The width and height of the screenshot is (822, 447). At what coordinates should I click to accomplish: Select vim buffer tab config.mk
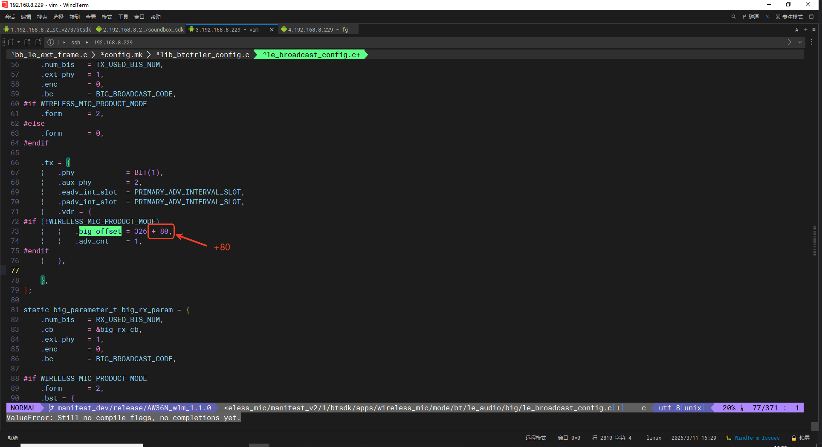click(x=122, y=55)
